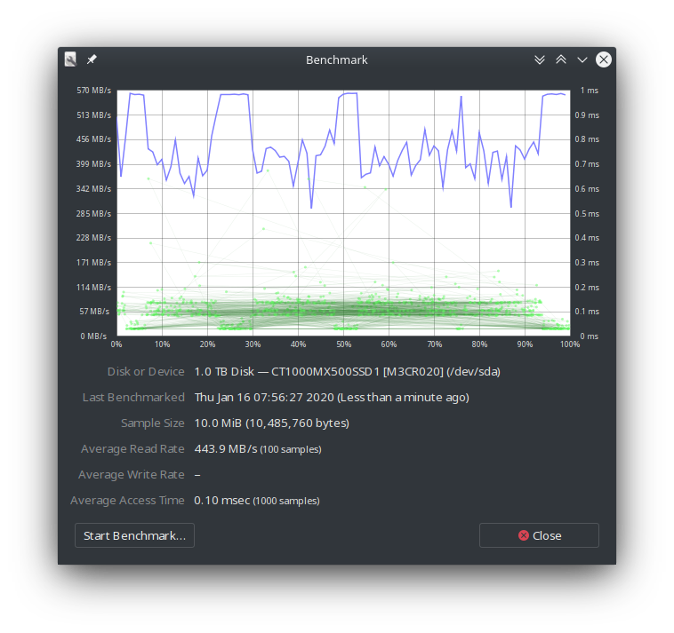Click the CT1000MX500SSD1 disk device text

[x=347, y=372]
